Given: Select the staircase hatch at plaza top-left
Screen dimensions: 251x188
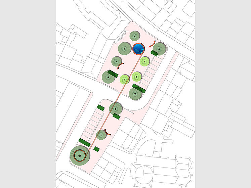Looking at the screenshot, I should [x=123, y=35].
